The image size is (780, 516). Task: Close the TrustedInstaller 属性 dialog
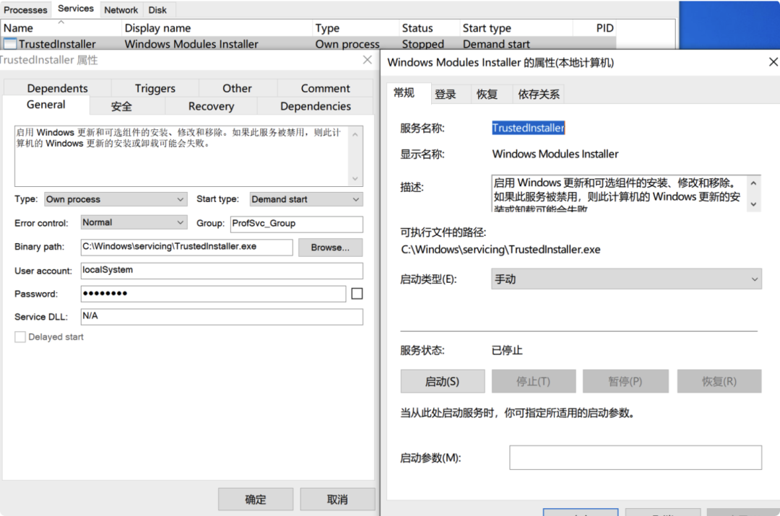[367, 60]
